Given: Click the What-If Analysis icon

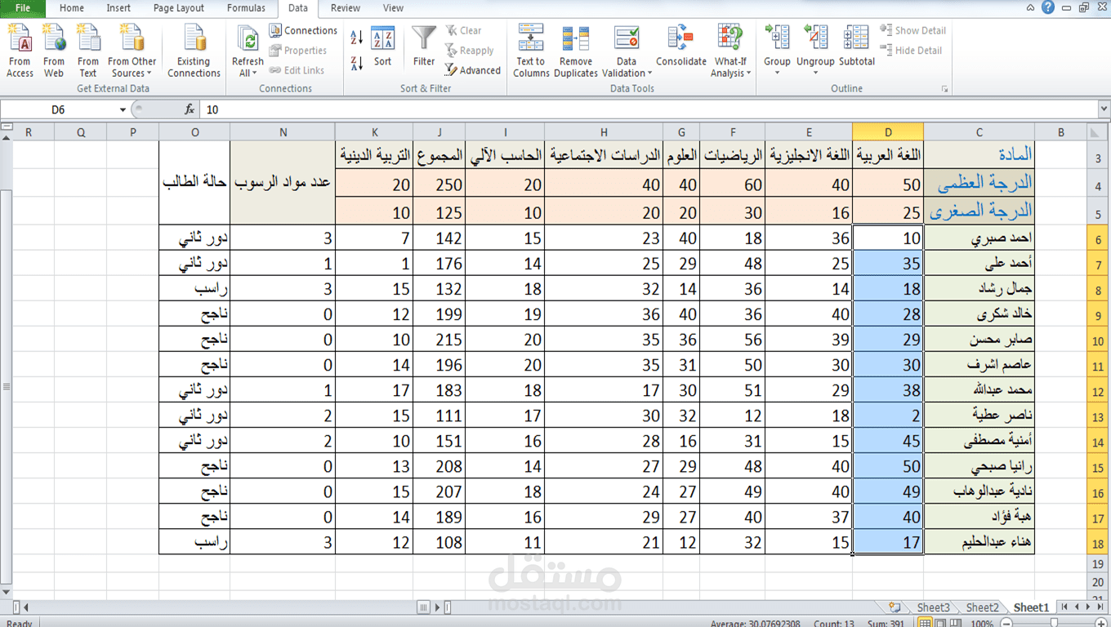Looking at the screenshot, I should 730,38.
